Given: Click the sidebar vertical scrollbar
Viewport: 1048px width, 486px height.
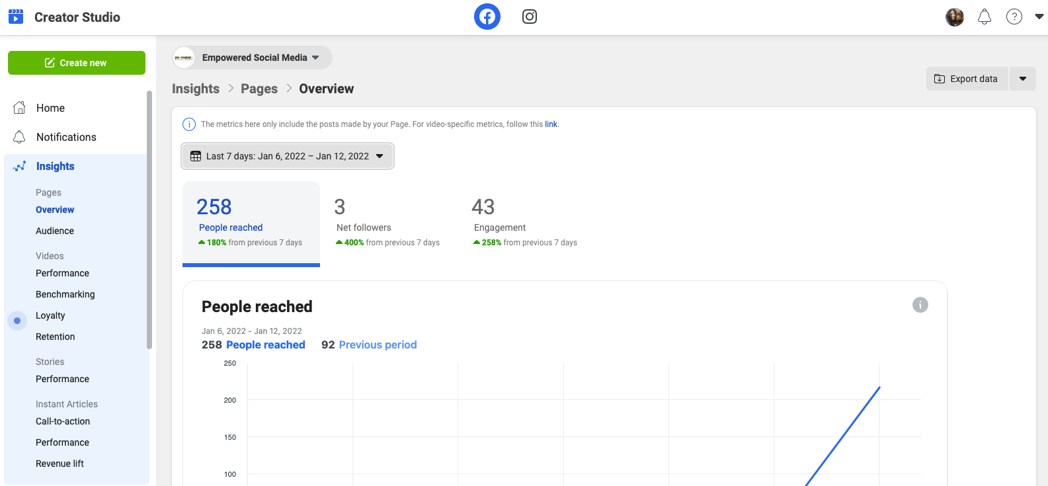Looking at the screenshot, I should (149, 220).
